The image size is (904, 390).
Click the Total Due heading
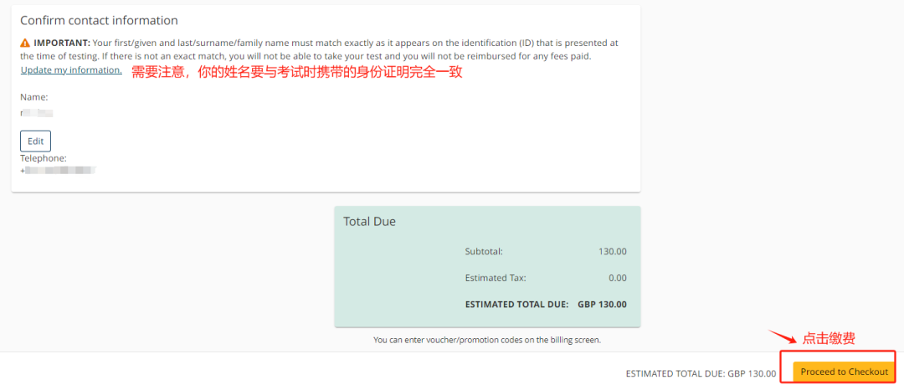[369, 222]
